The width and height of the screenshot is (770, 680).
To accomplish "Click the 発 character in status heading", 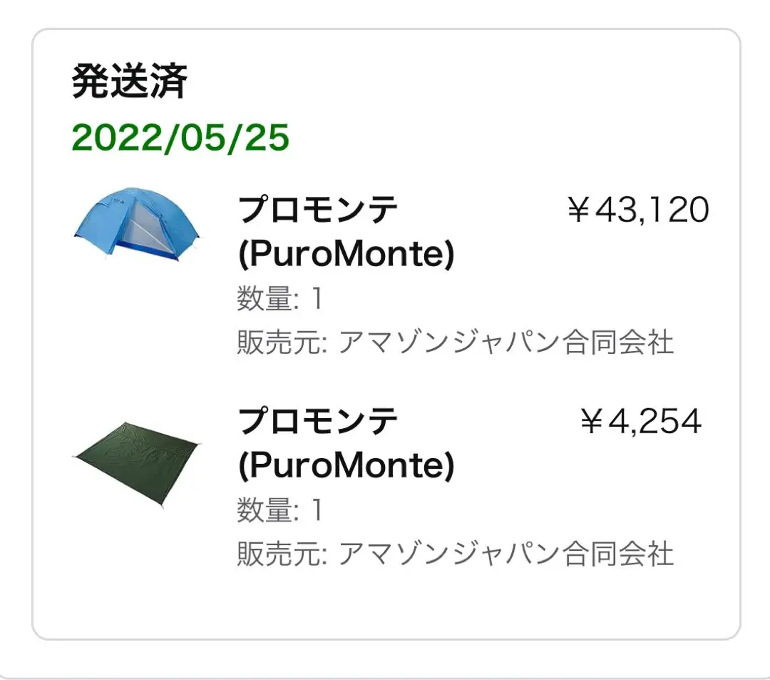I will 91,81.
